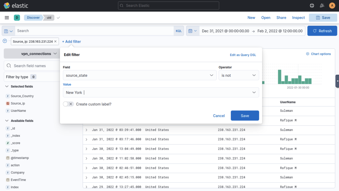
Task: Click the UserName column header
Action: coord(288,102)
